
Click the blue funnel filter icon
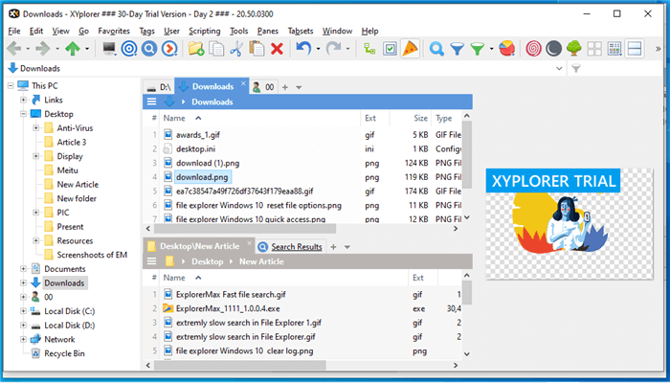tap(458, 49)
